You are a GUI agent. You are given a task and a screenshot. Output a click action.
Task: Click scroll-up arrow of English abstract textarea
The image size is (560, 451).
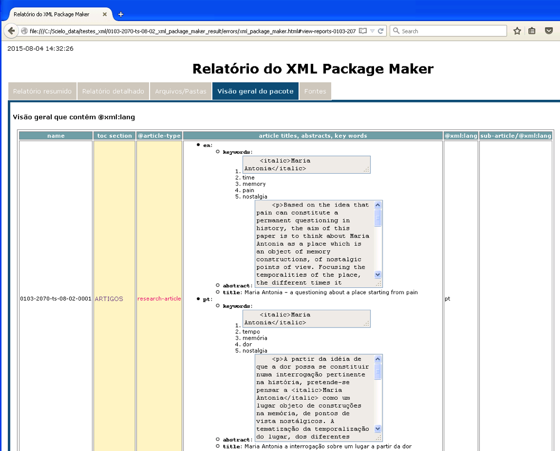tap(378, 205)
